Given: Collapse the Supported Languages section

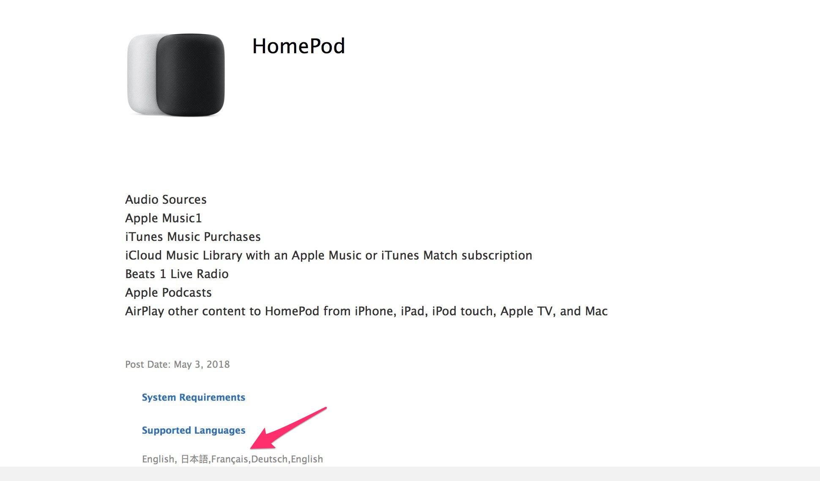Looking at the screenshot, I should coord(193,430).
